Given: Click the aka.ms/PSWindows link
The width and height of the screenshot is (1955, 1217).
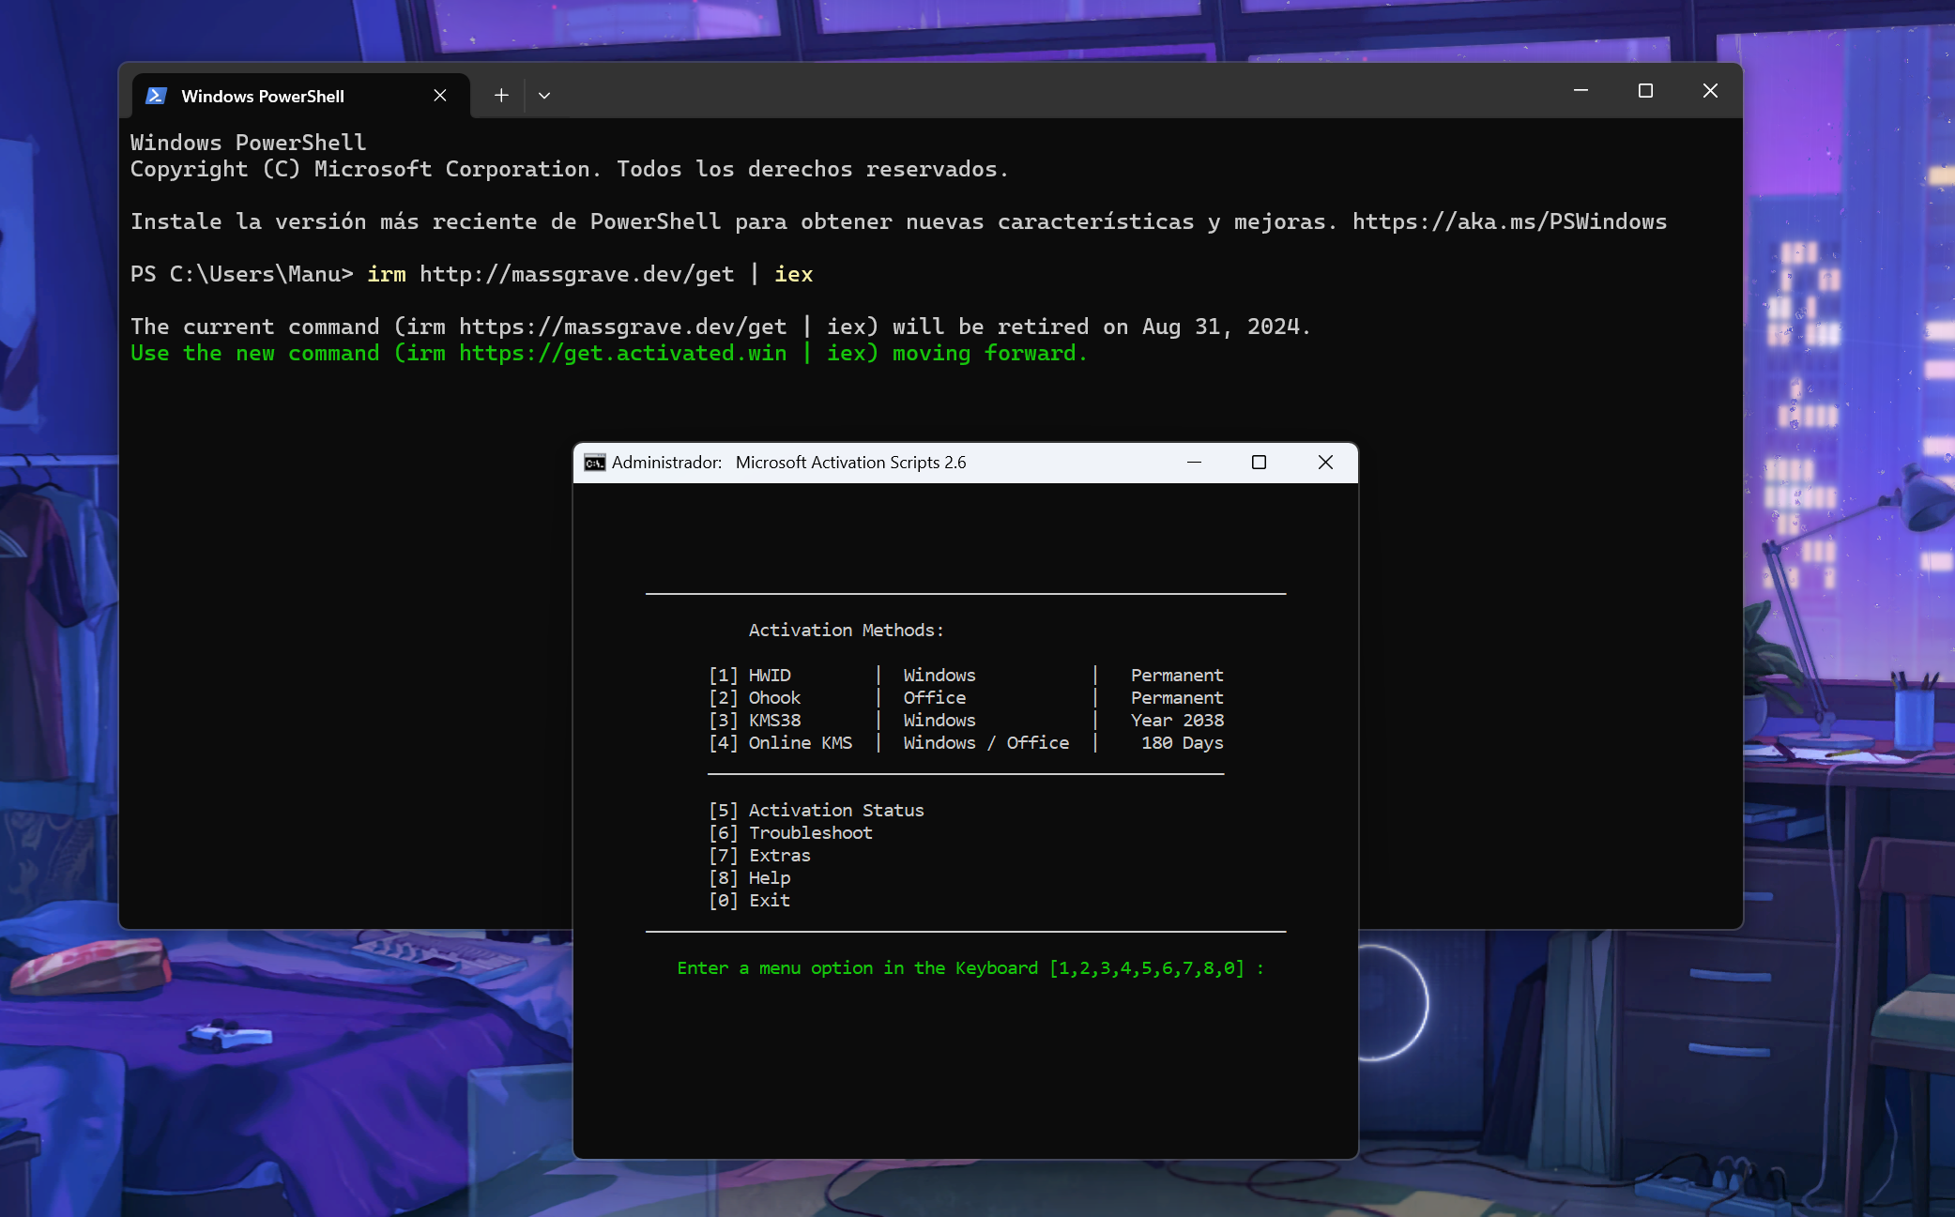Looking at the screenshot, I should tap(1509, 222).
